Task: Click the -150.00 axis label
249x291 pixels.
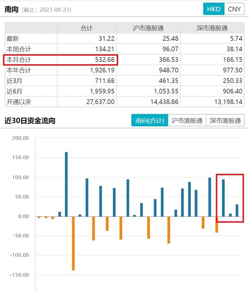Action: pos(19,275)
